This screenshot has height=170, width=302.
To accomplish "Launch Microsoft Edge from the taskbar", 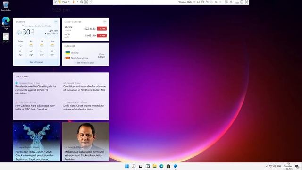I will [x=161, y=166].
